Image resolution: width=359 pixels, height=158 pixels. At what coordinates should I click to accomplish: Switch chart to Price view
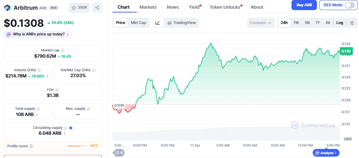click(120, 23)
